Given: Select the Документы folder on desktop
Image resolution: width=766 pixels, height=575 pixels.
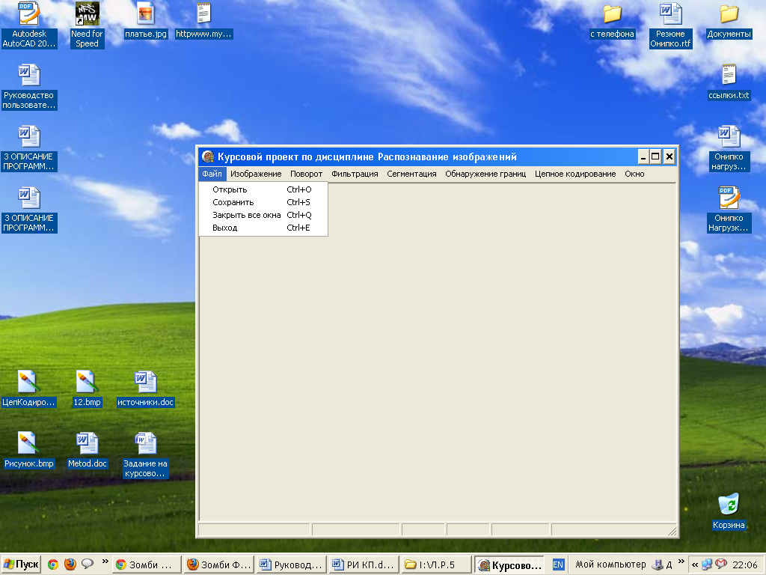Looking at the screenshot, I should (x=729, y=20).
